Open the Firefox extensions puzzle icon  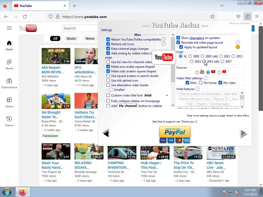pyautogui.click(x=248, y=16)
